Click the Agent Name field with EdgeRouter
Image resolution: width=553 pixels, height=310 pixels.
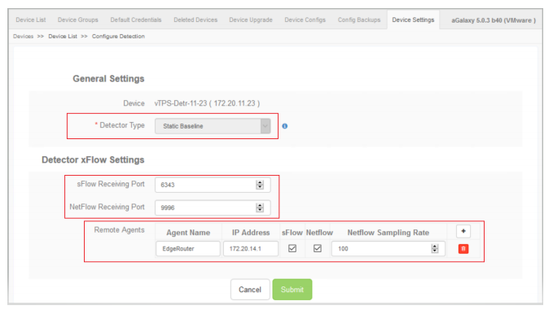(x=188, y=249)
